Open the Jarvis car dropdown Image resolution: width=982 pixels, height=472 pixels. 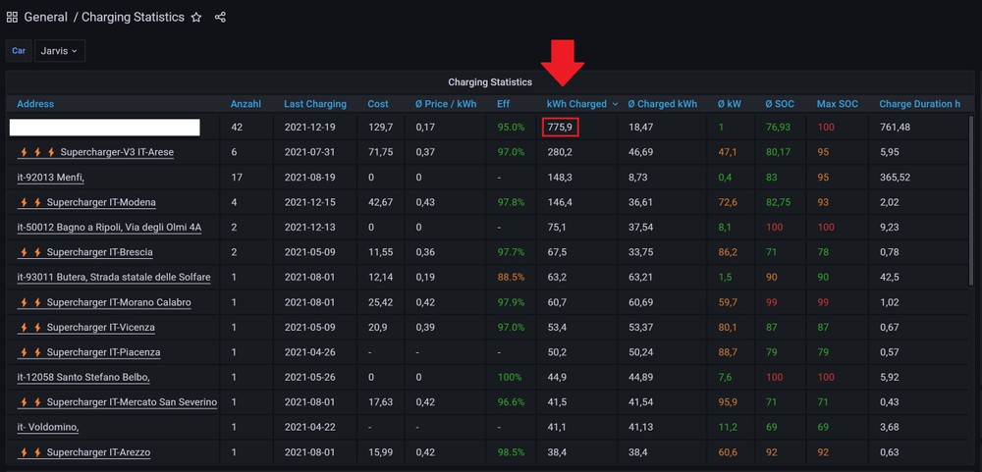tap(60, 51)
